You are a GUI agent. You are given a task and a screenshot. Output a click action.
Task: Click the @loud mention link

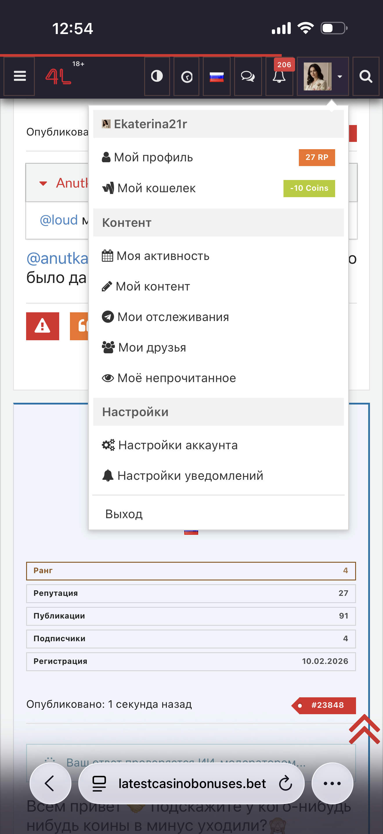click(x=59, y=220)
